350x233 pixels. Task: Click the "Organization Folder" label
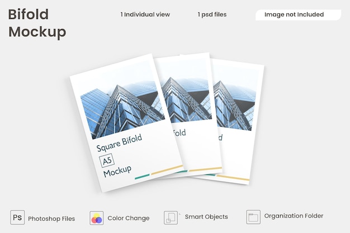294,216
